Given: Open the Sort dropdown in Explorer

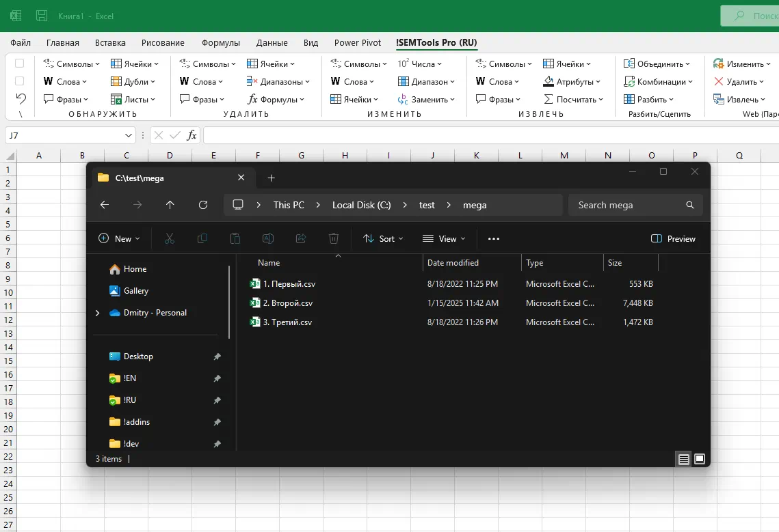Looking at the screenshot, I should (x=383, y=239).
